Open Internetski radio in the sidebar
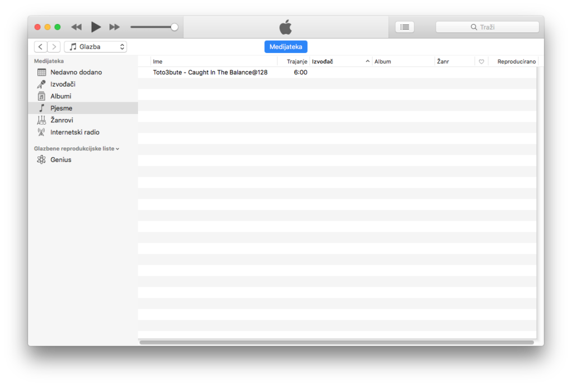This screenshot has width=572, height=386. [74, 132]
